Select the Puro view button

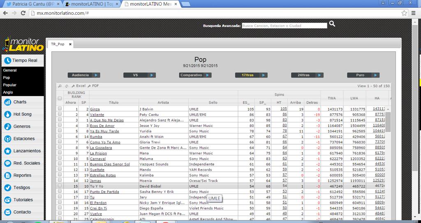pos(363,75)
